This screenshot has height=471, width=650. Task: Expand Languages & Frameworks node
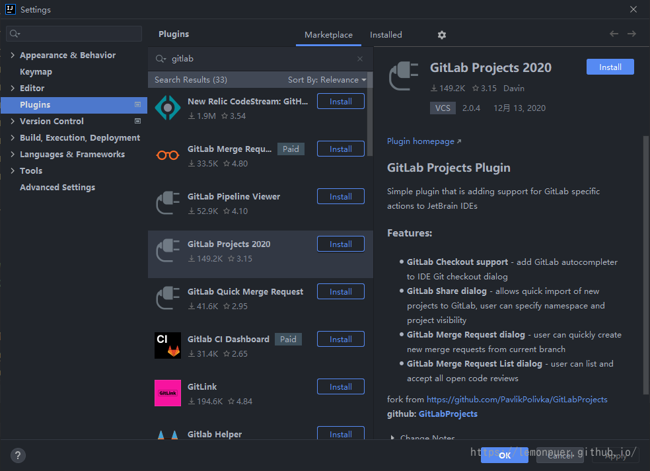point(13,154)
